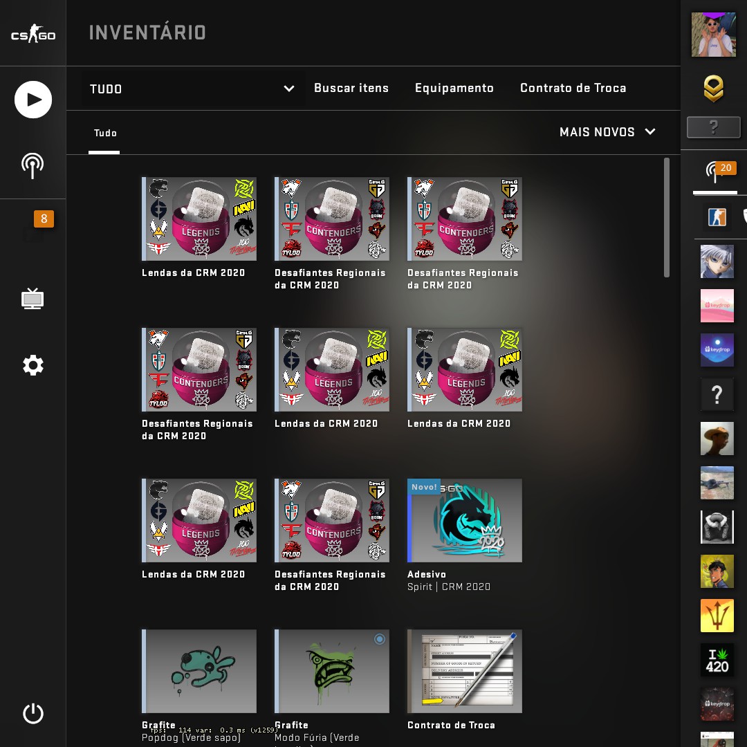
Task: Open the I 420 friend avatar
Action: (717, 660)
